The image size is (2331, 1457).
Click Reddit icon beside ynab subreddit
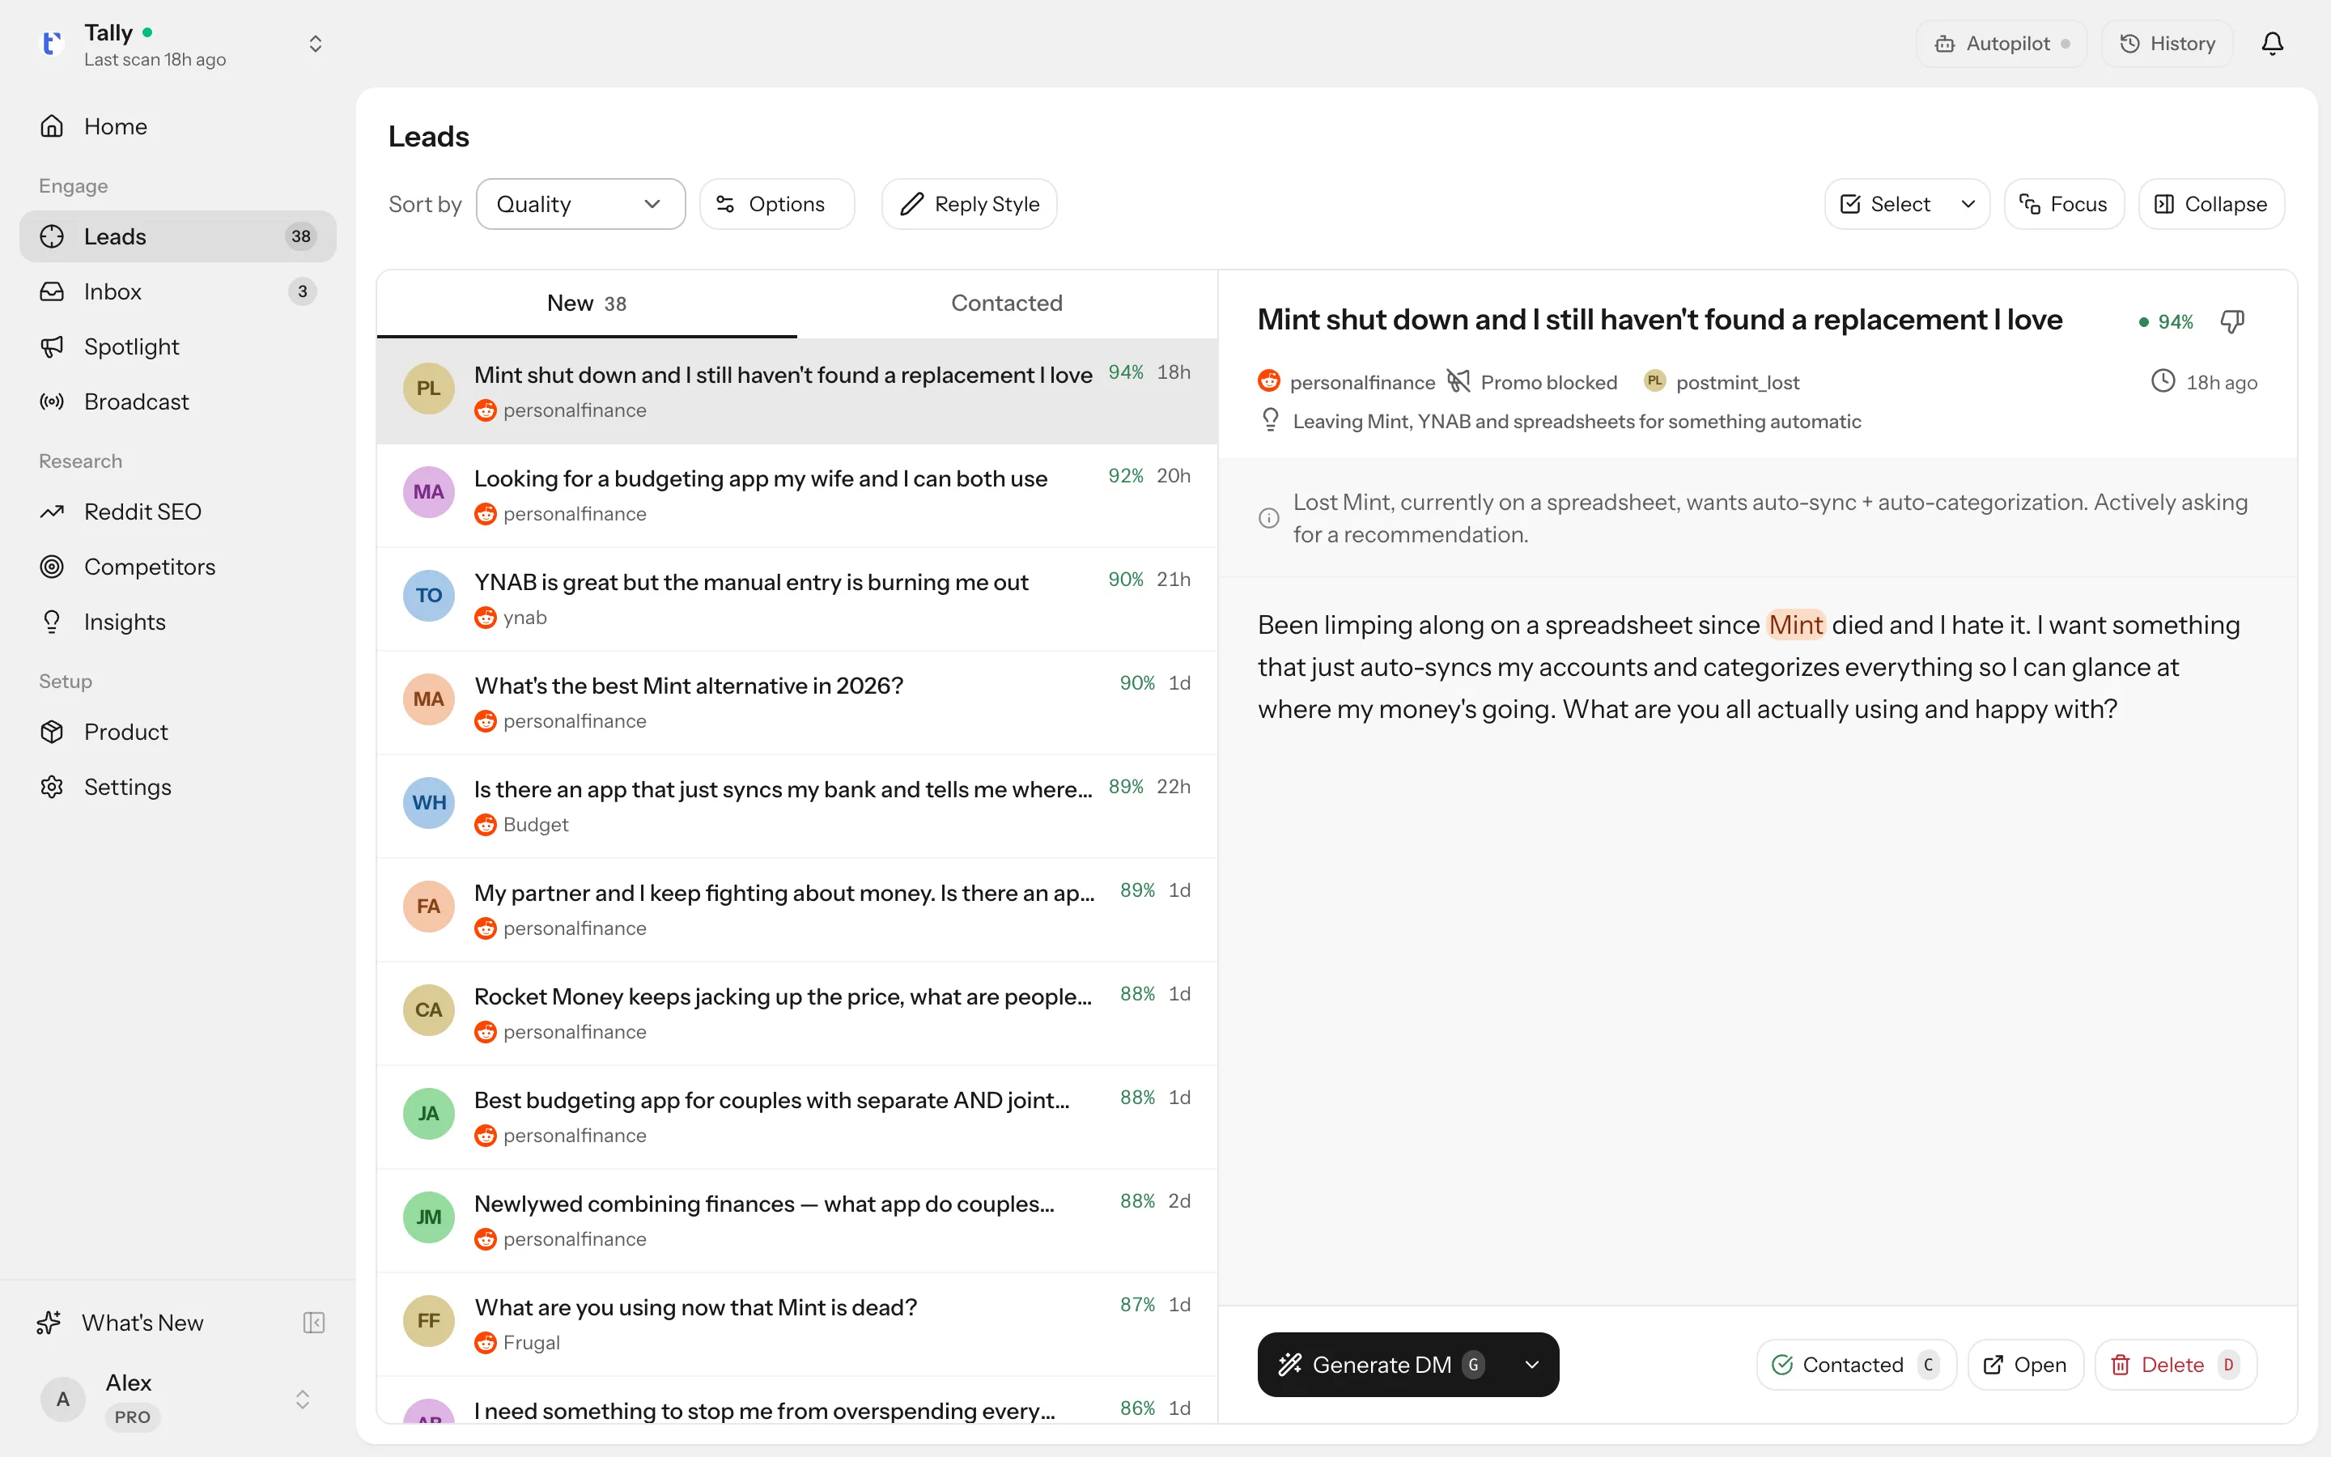[486, 618]
